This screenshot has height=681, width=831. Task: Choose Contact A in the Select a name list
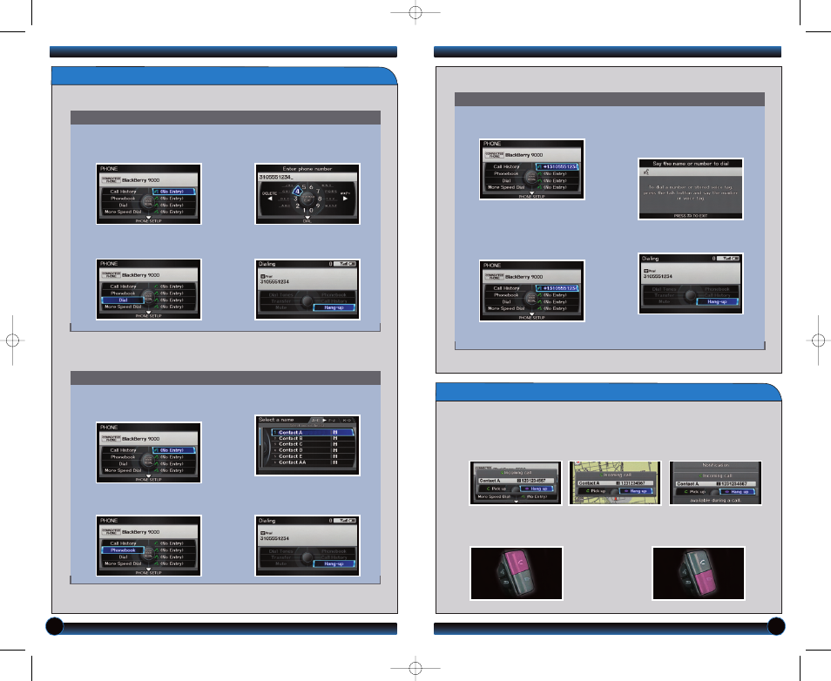(313, 433)
